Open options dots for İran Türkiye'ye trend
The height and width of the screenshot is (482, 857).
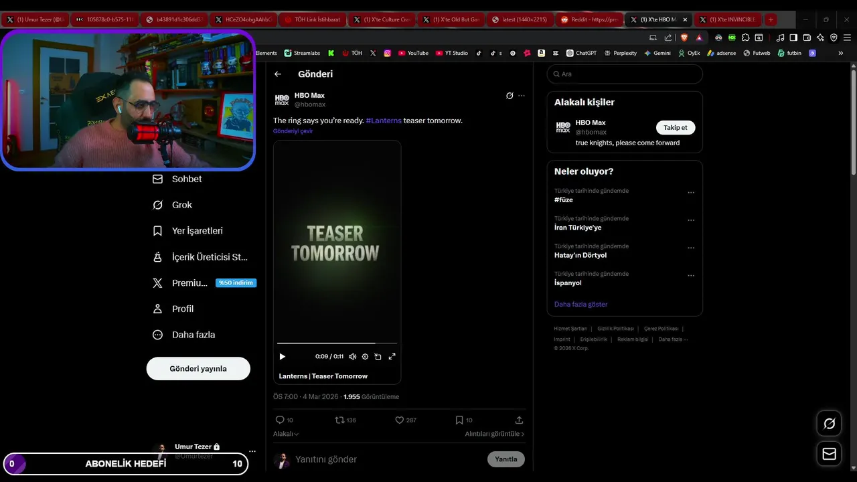[x=691, y=220]
